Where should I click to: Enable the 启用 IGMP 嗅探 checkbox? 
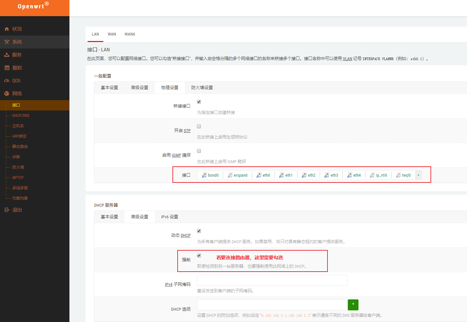coord(199,151)
